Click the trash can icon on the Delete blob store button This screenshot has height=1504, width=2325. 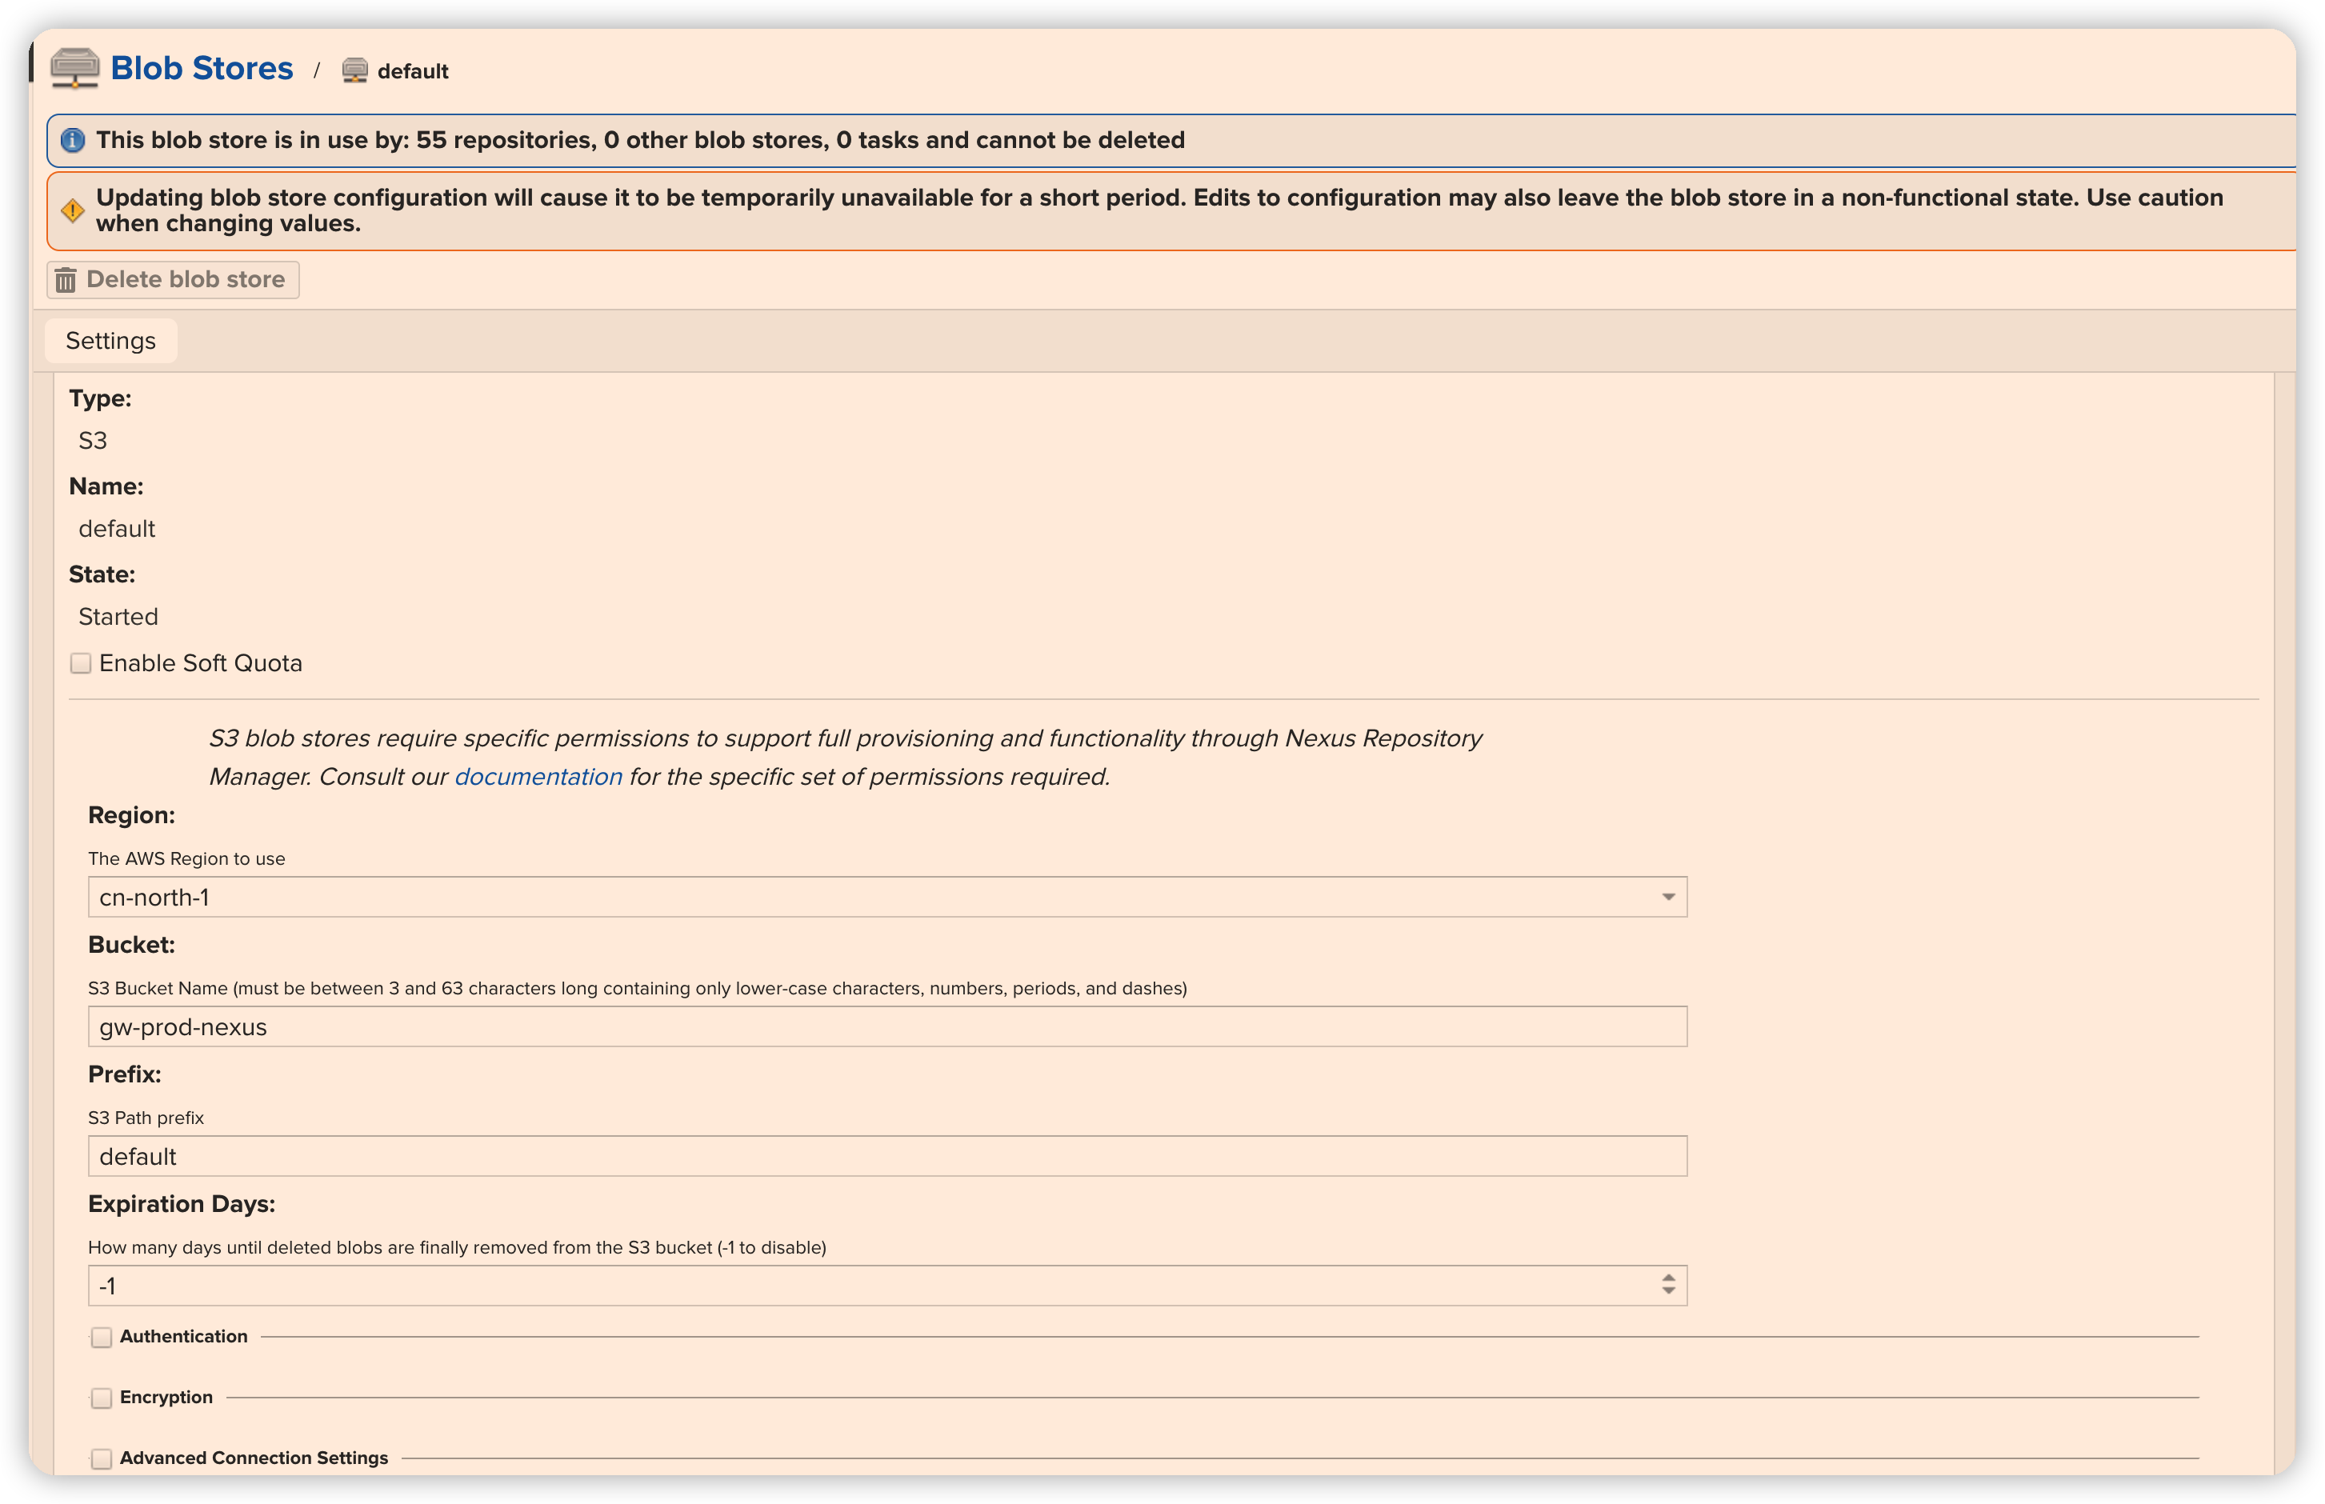click(x=66, y=280)
